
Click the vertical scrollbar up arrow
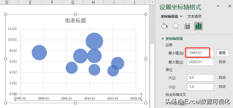152,2
